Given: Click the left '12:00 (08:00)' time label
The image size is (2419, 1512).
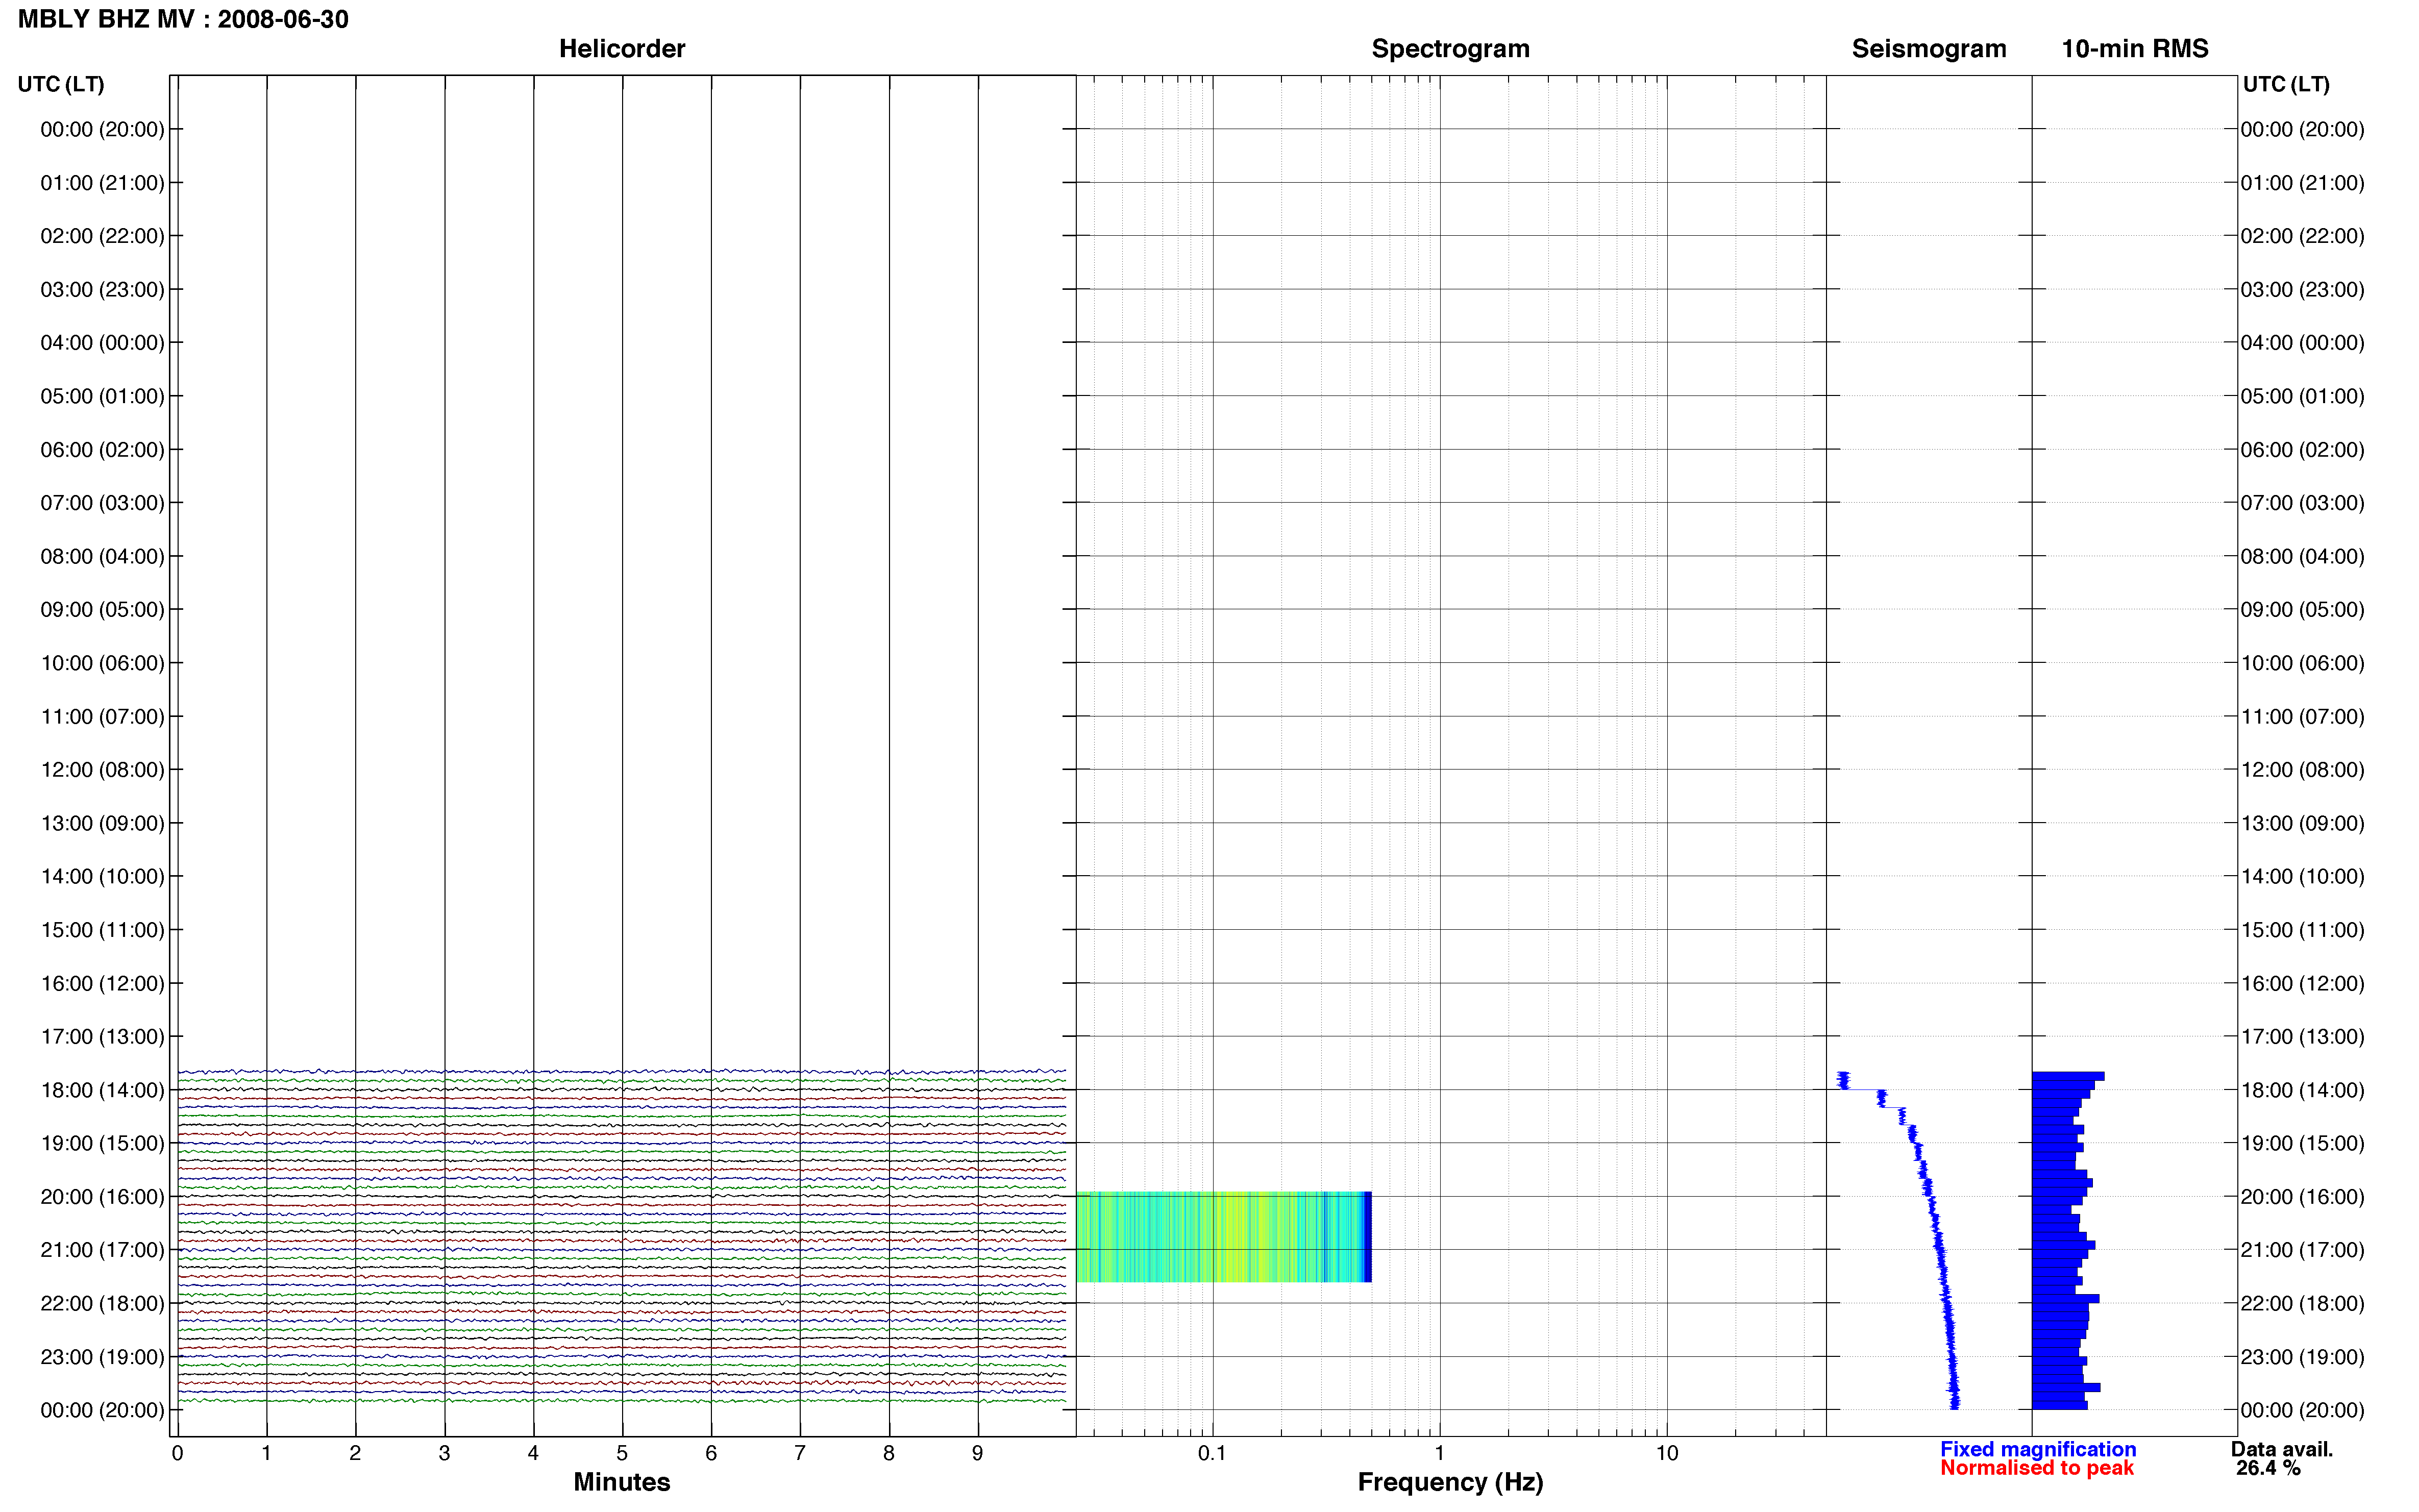Looking at the screenshot, I should point(102,770).
